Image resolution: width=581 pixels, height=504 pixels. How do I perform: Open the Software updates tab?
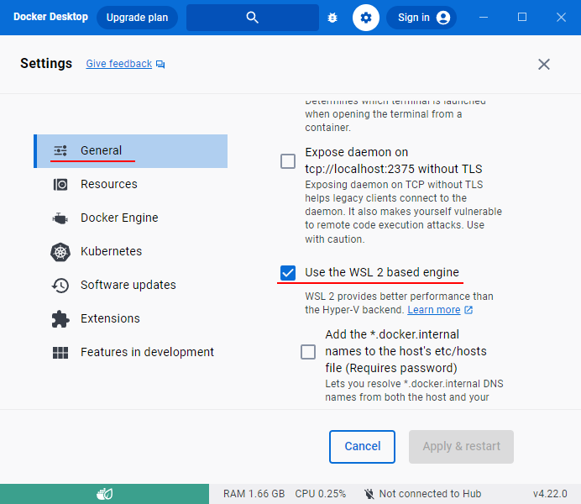pos(130,285)
